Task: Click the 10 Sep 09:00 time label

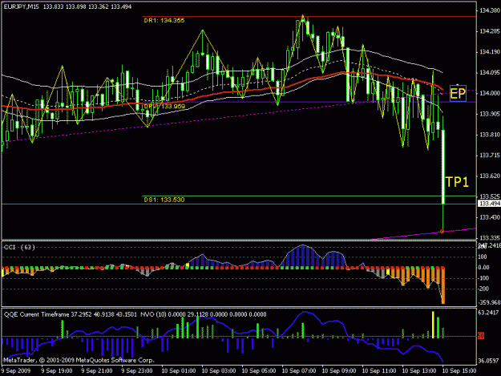Action: (x=339, y=371)
